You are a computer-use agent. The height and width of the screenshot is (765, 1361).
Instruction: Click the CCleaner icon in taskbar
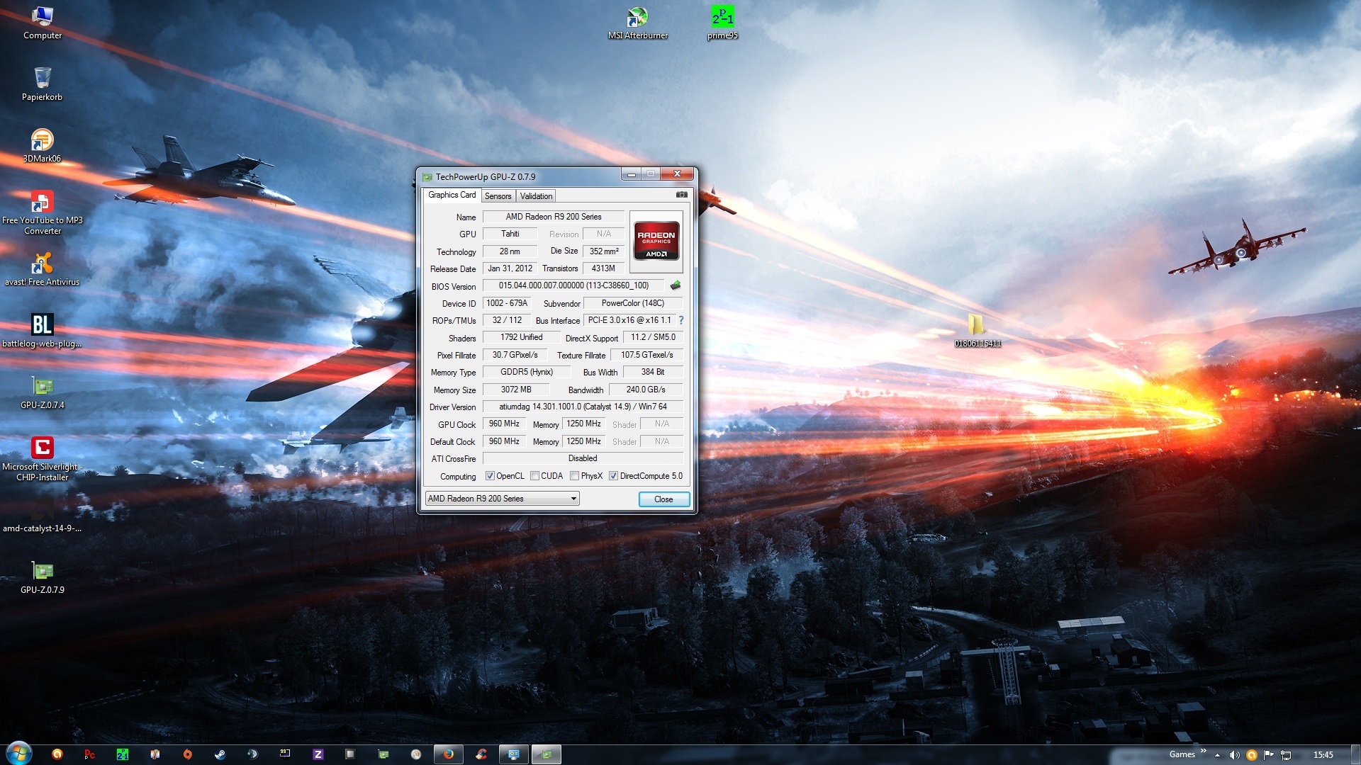point(481,754)
